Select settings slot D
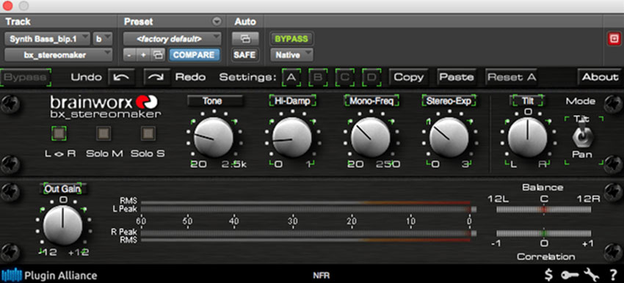 (x=371, y=77)
